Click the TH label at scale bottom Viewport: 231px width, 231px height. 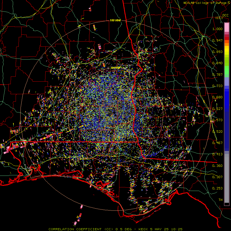pyautogui.click(x=220, y=200)
